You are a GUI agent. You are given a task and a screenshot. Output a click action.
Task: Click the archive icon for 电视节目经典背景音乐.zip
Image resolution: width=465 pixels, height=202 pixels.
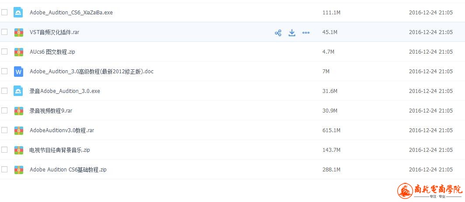click(19, 150)
